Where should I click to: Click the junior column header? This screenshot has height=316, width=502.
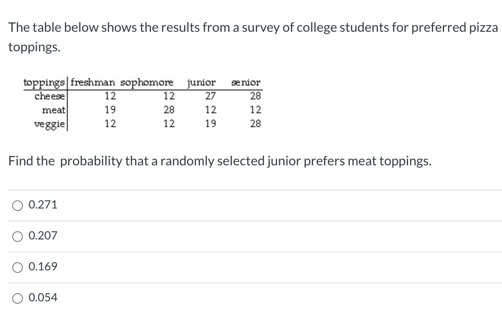[x=201, y=82]
